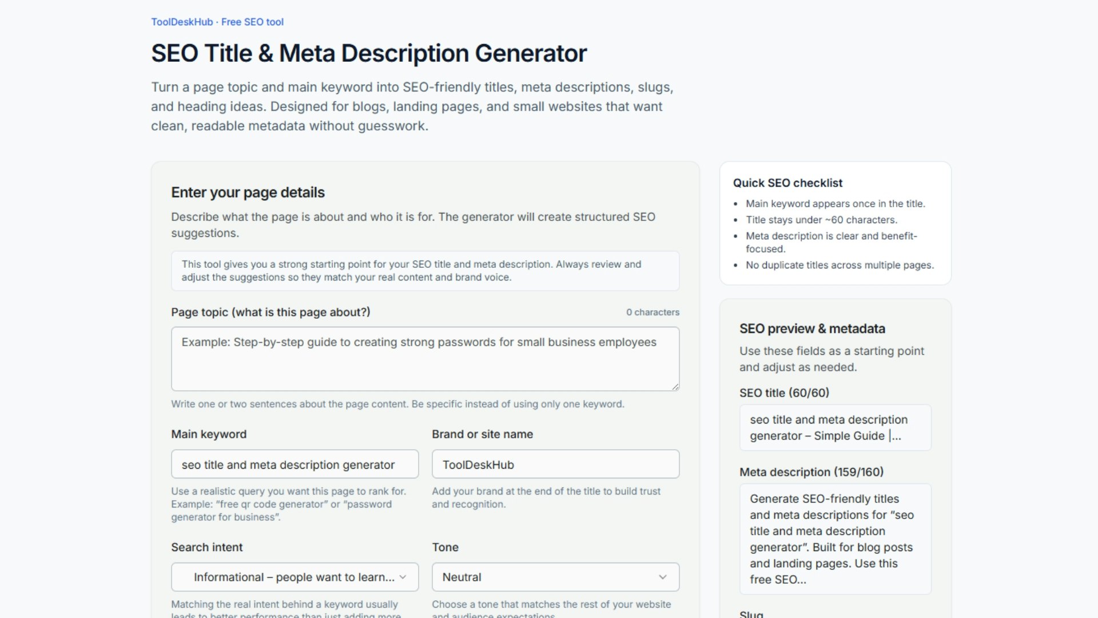Image resolution: width=1098 pixels, height=618 pixels.
Task: Click the Meta description preview field
Action: coord(834,538)
